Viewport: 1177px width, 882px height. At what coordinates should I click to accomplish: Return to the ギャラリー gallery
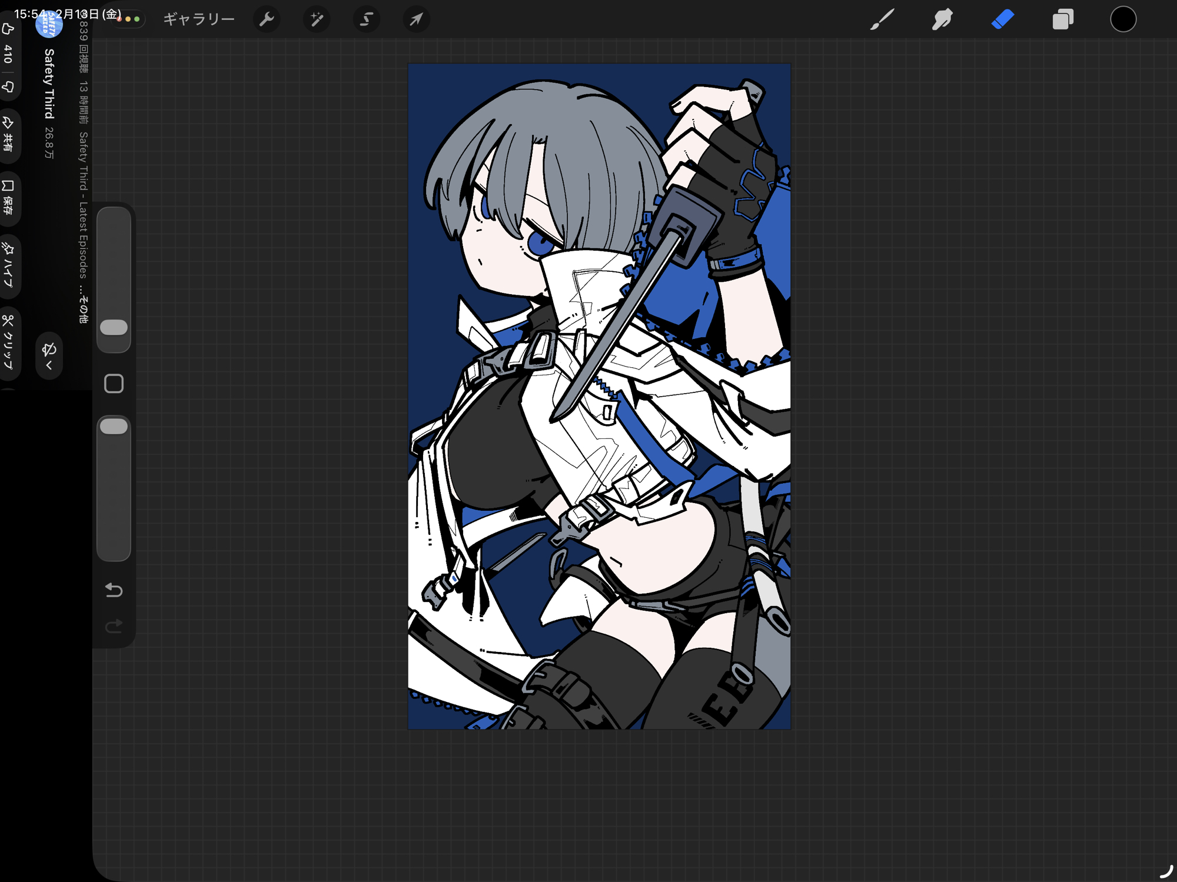tap(199, 19)
